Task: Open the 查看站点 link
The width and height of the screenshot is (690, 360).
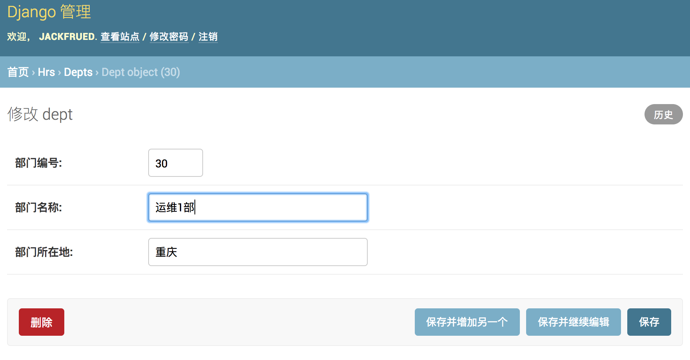Action: 120,37
